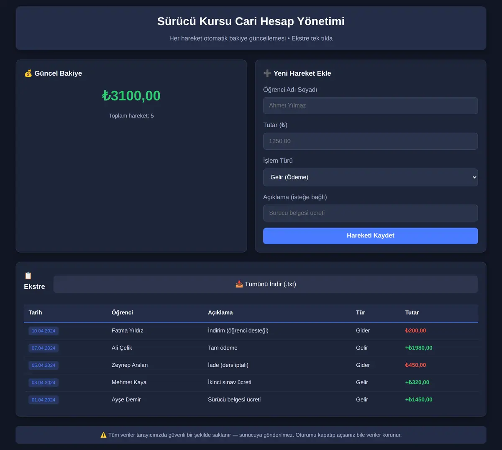Click the Tarih column header
This screenshot has height=450, width=502.
35,313
